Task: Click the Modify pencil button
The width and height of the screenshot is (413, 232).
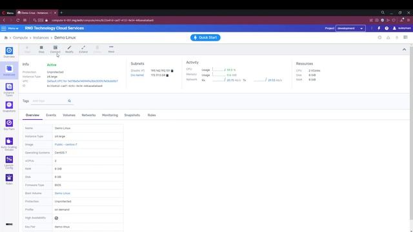Action: point(69,49)
